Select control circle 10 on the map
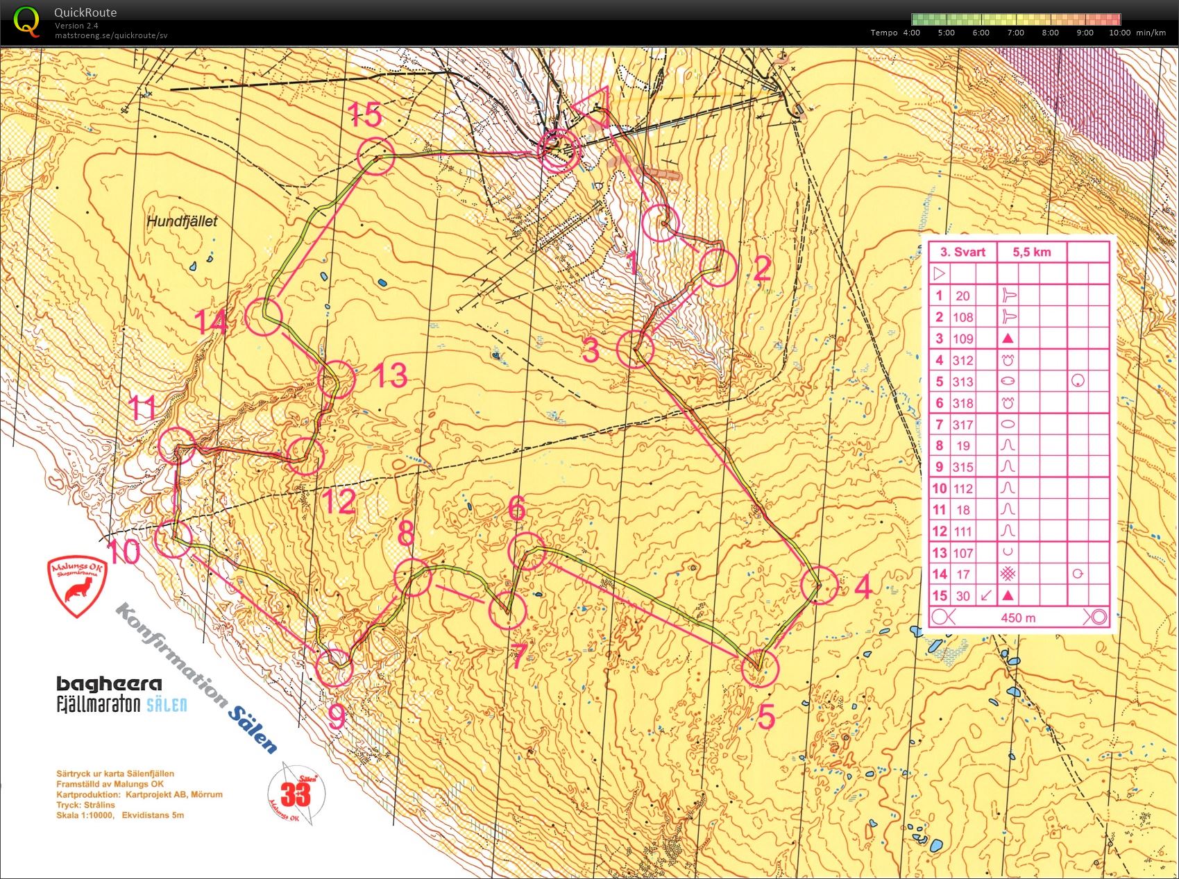Screen dimensions: 1179x879 [x=173, y=539]
